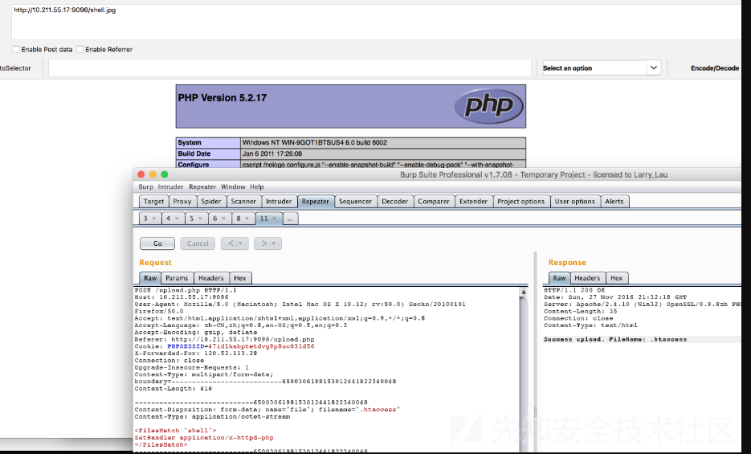The image size is (751, 454).
Task: Click the yellow minimize button of Burp window
Action: tap(153, 175)
